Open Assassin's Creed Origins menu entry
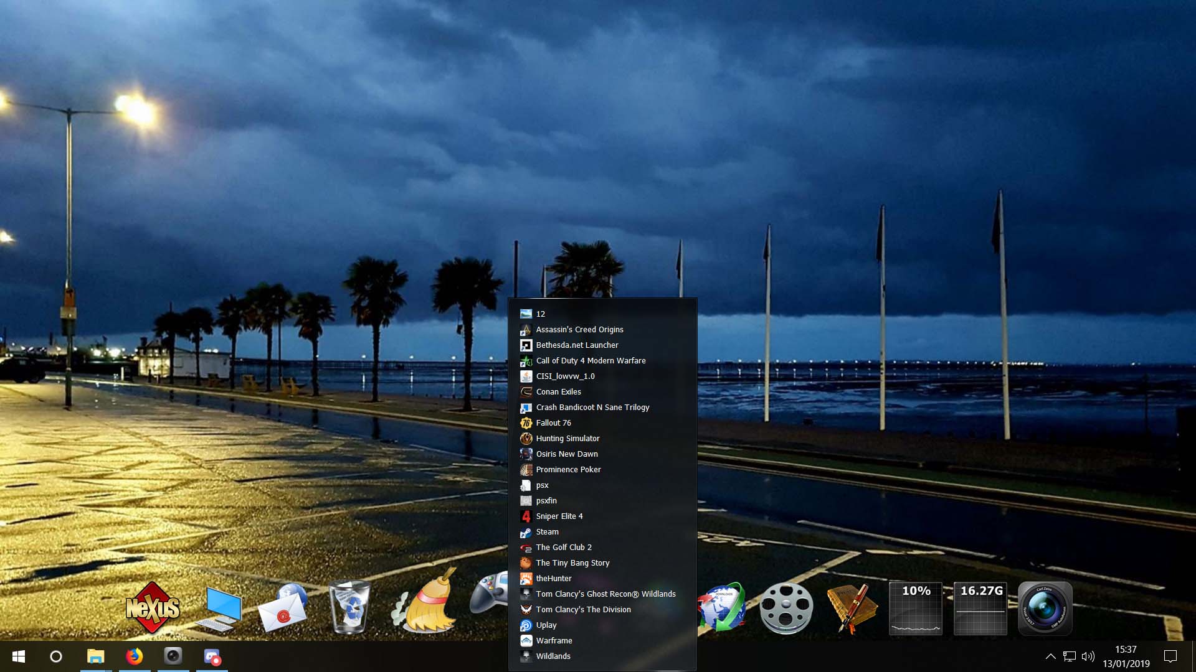The width and height of the screenshot is (1196, 672). [579, 330]
